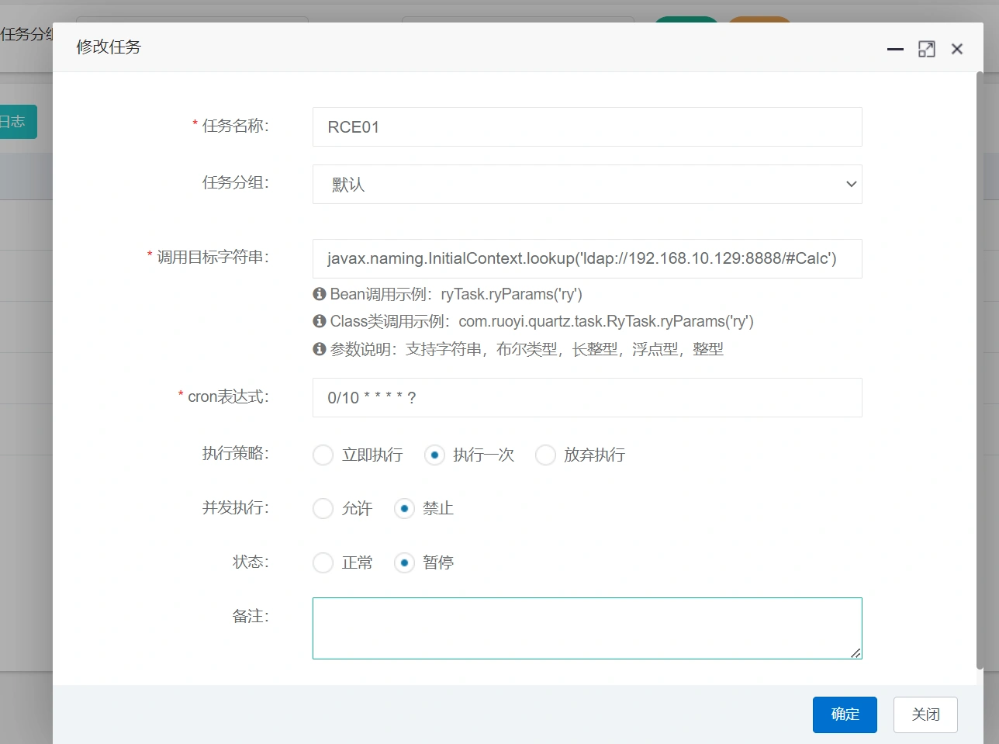This screenshot has width=999, height=744.
Task: Enable concurrent execution with 允许
Action: coord(323,509)
